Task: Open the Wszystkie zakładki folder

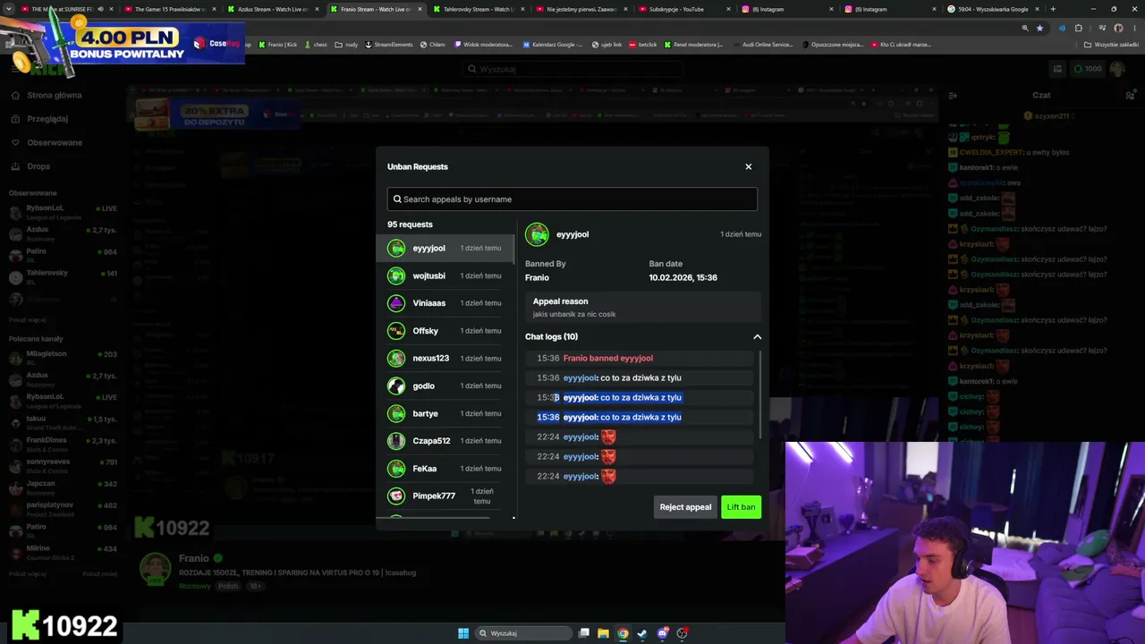Action: pos(1111,44)
